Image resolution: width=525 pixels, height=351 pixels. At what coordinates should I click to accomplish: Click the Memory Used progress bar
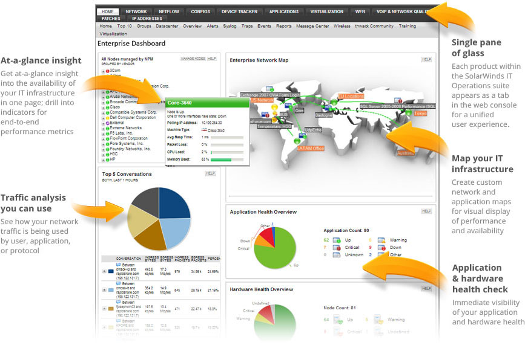point(226,160)
